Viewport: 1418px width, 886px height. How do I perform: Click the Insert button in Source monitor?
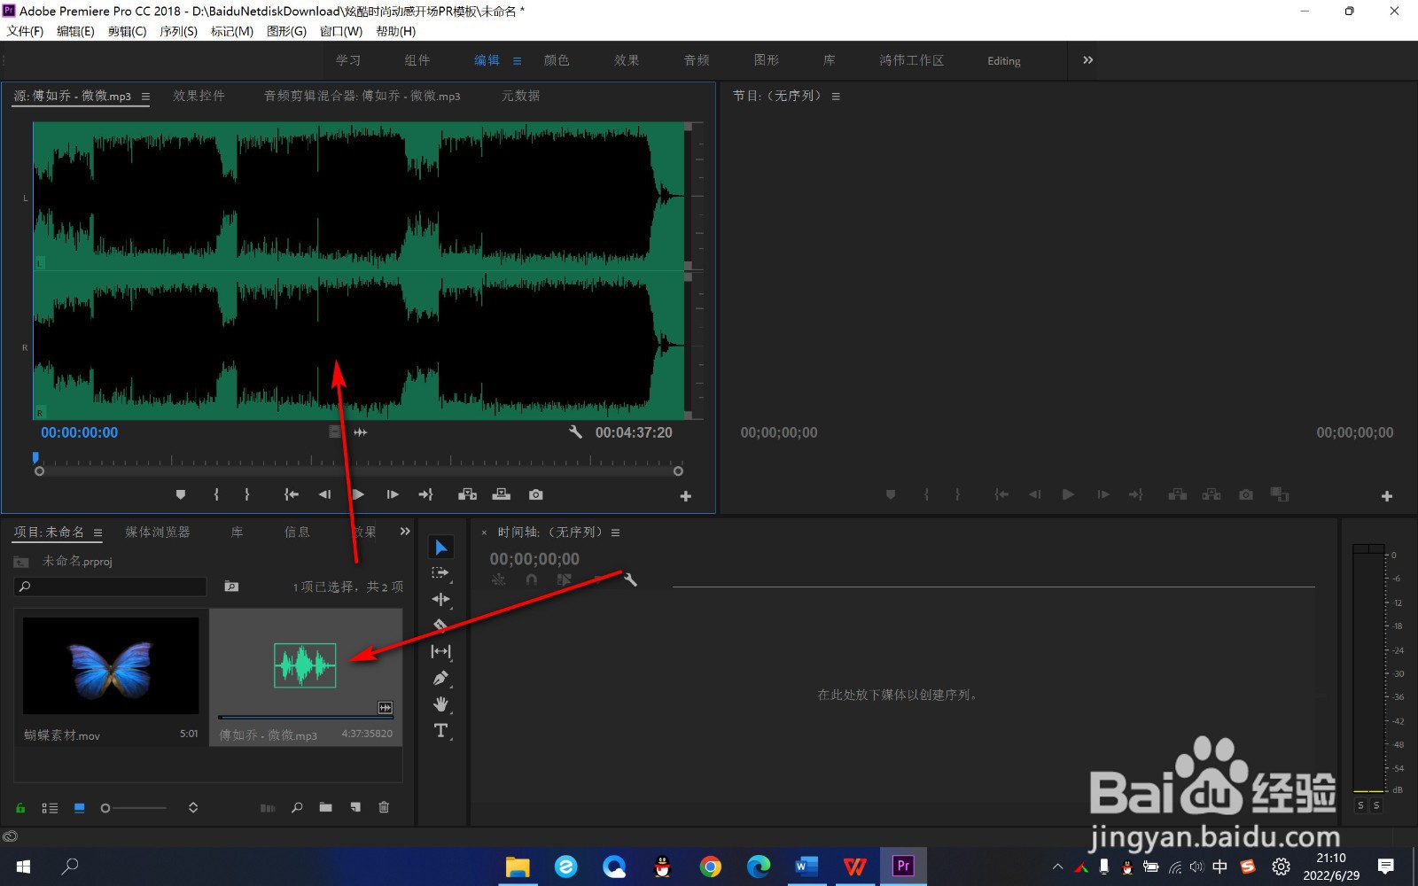coord(467,494)
